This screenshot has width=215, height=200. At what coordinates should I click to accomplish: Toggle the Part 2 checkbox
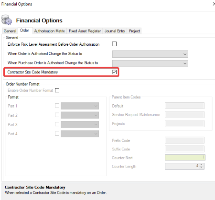[57, 115]
